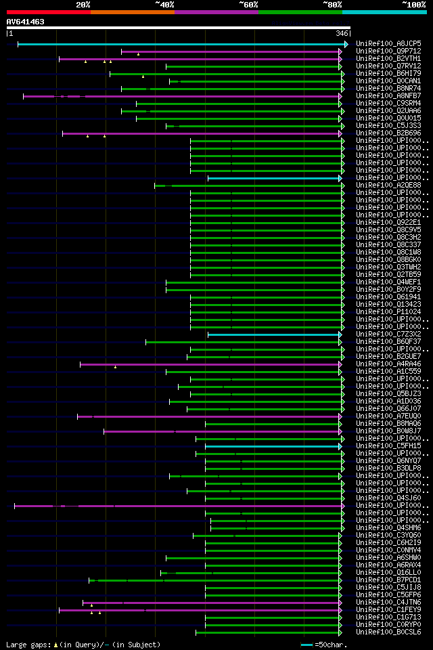Screen dimensions: 433x650
Task: Open UniRef100_A1D036 entry
Action: point(388,402)
